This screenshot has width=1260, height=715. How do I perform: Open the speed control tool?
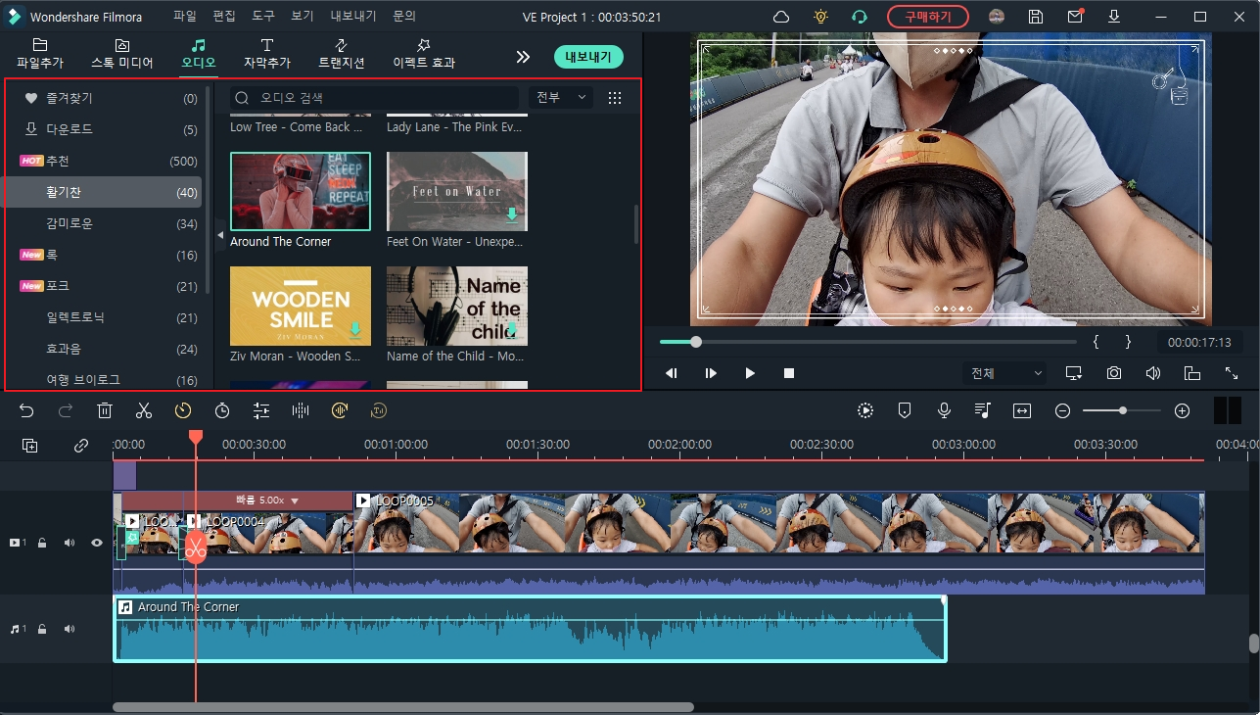182,410
